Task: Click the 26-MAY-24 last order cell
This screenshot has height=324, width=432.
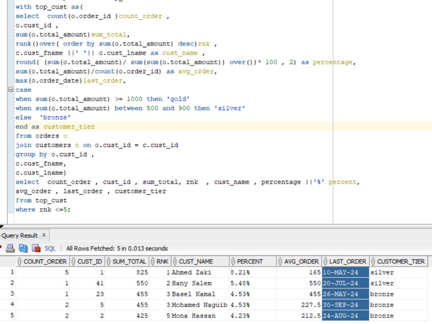Action: tap(346, 294)
